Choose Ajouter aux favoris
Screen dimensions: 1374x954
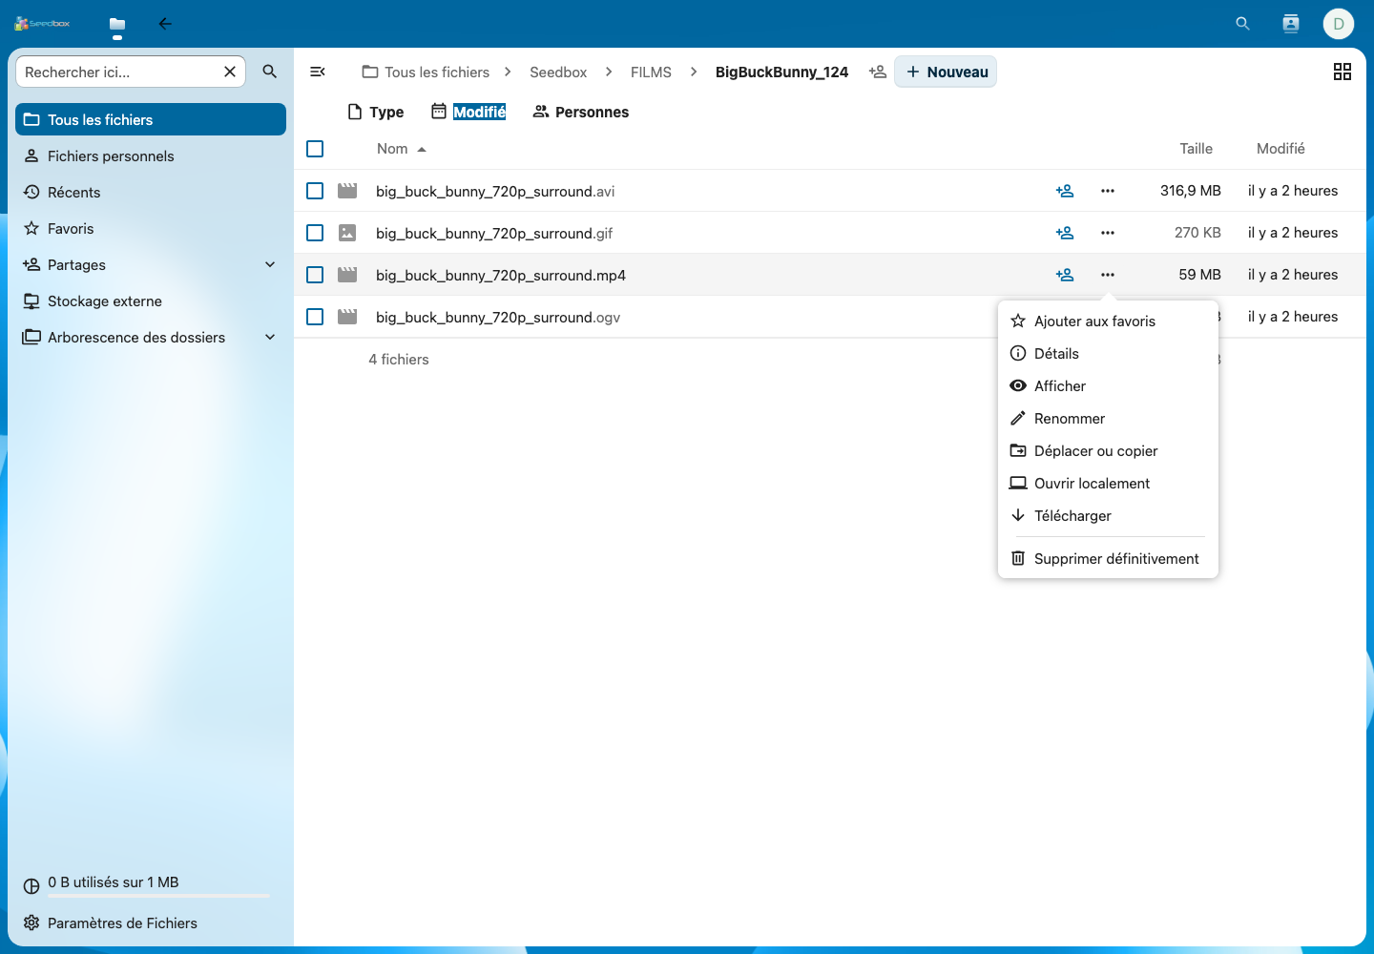pyautogui.click(x=1108, y=321)
